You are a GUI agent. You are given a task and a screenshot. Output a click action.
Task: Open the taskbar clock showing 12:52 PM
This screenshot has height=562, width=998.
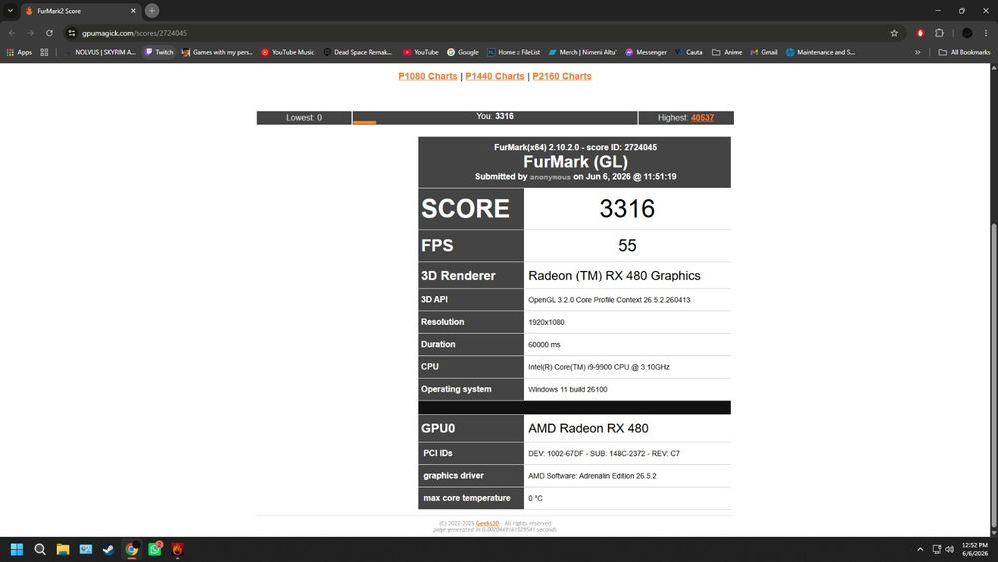pyautogui.click(x=974, y=549)
